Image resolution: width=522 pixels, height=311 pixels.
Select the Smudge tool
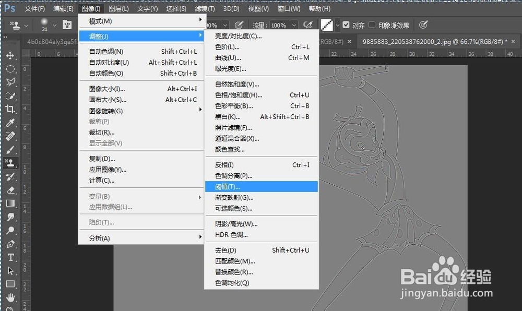pos(10,217)
